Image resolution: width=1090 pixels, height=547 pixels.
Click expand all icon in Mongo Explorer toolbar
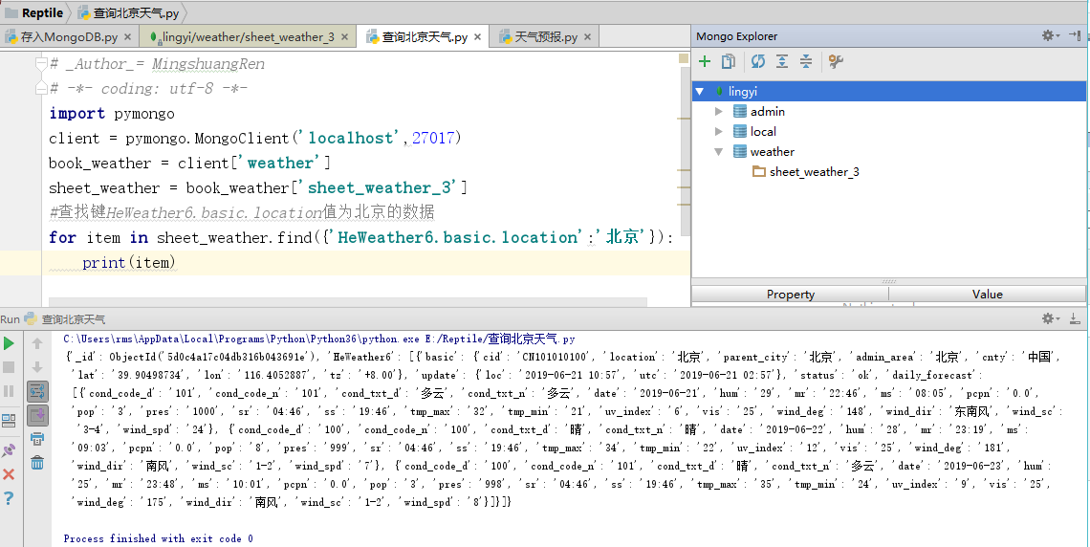pos(782,62)
